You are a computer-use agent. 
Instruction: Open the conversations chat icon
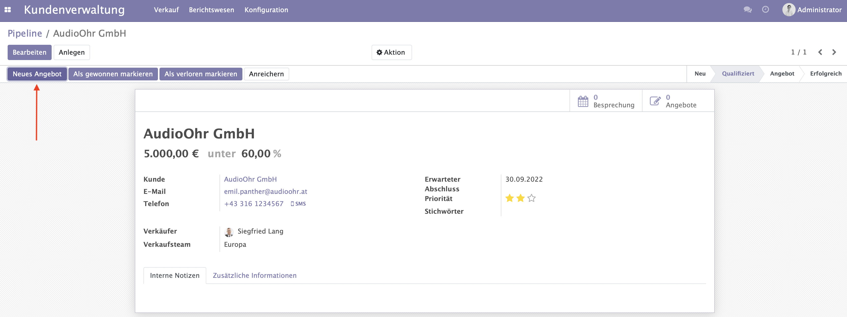coord(747,10)
